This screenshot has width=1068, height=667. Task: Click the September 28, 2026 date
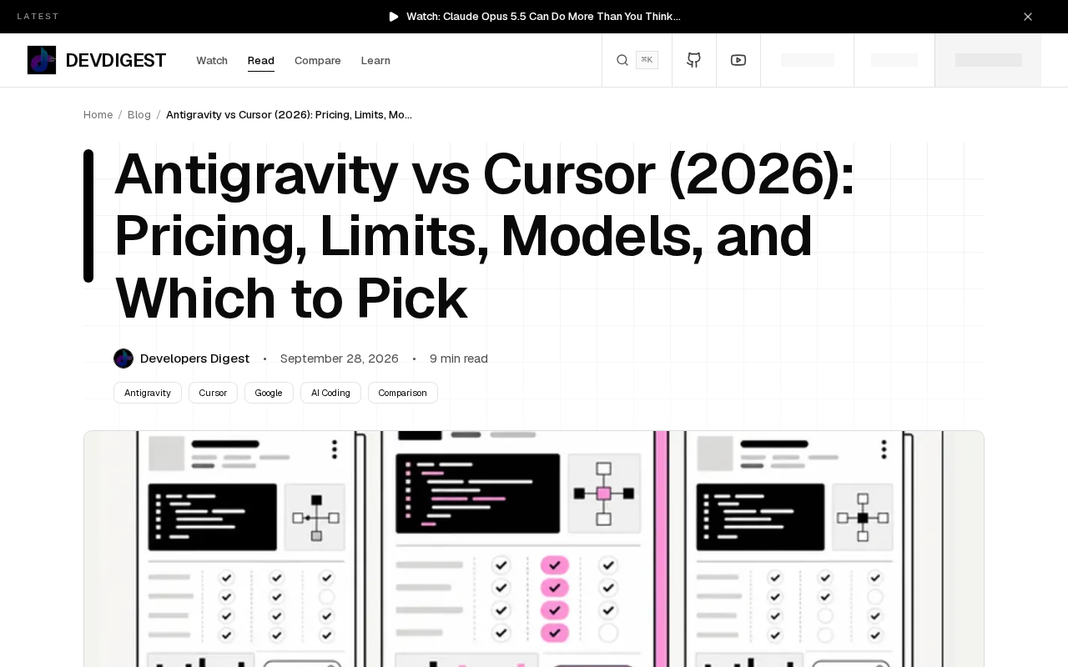[x=340, y=359]
